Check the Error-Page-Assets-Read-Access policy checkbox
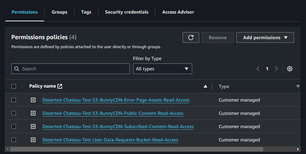This screenshot has height=154, width=306. pos(14,100)
